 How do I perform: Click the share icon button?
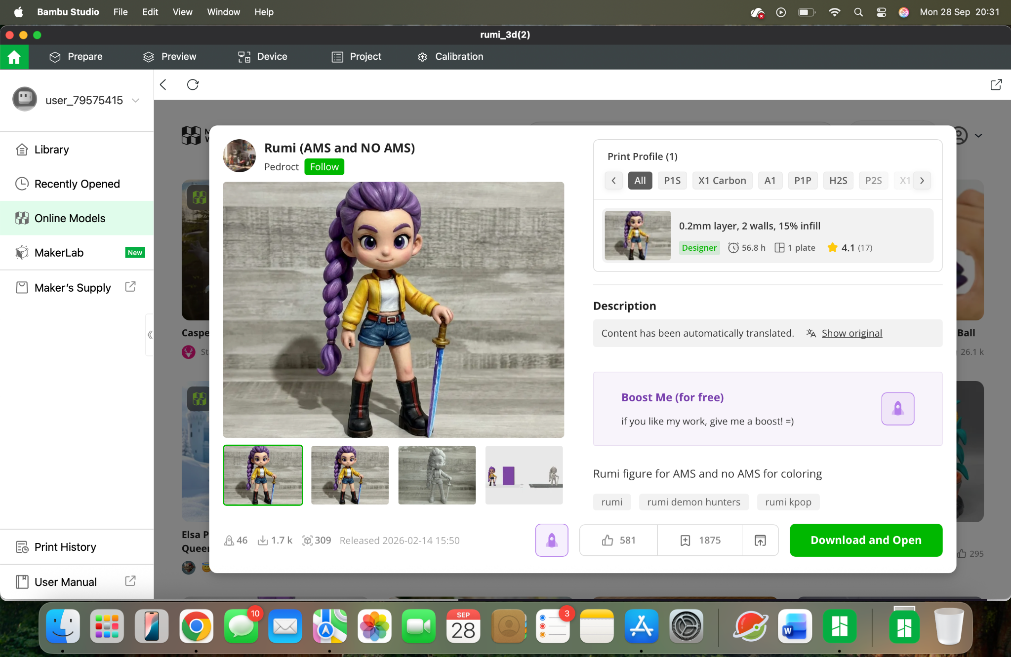tap(760, 540)
